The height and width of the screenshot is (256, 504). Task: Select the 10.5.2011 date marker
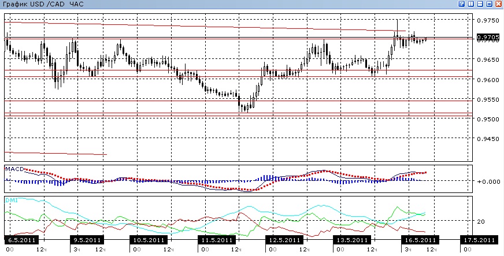tap(148, 240)
